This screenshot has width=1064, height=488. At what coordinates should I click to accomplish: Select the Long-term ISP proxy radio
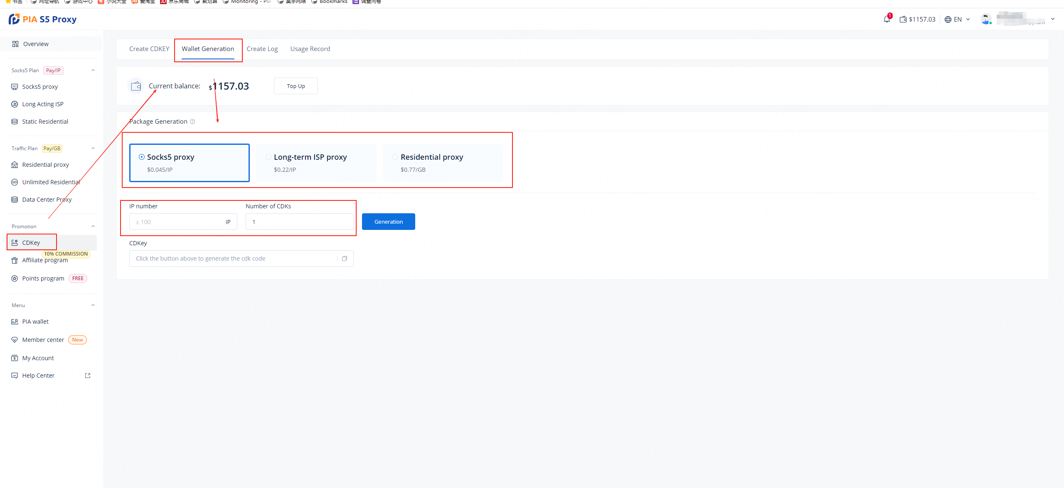(268, 157)
